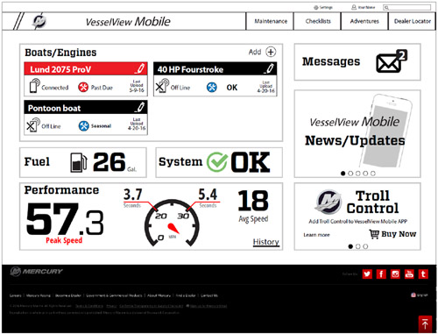This screenshot has height=334, width=438.
Task: Click Lund 2075 ProV connected phone icon
Action: coord(35,86)
